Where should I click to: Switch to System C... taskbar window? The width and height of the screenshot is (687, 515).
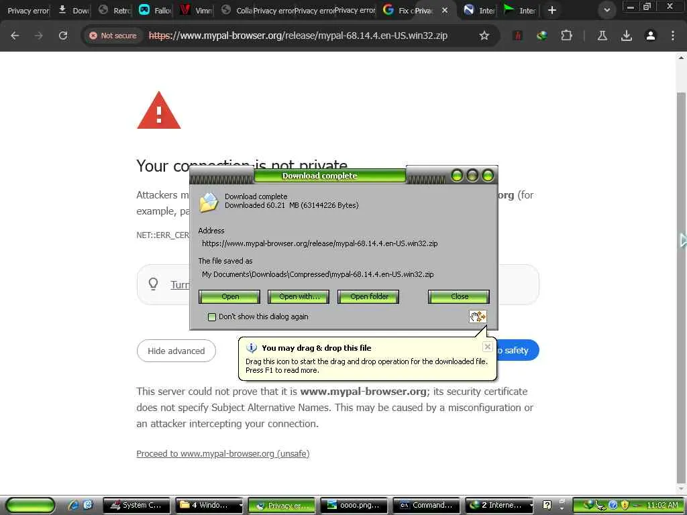pos(136,505)
